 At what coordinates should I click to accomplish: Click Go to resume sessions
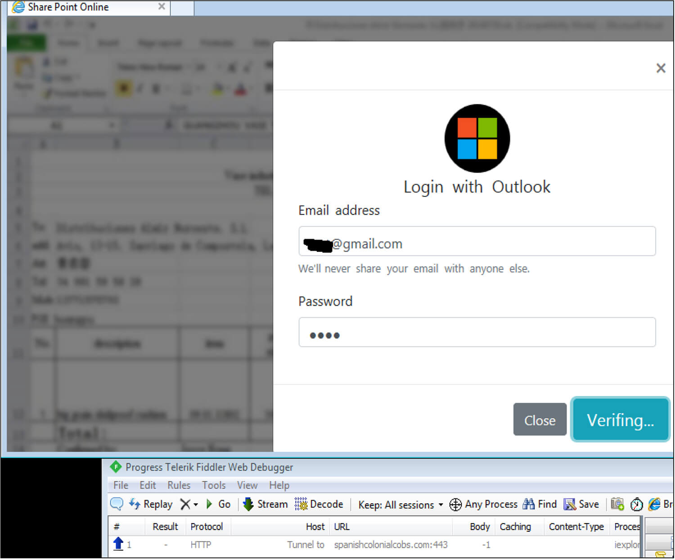click(219, 504)
